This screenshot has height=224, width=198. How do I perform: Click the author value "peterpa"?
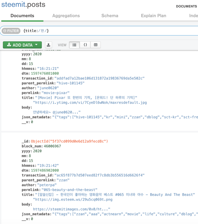(47, 185)
